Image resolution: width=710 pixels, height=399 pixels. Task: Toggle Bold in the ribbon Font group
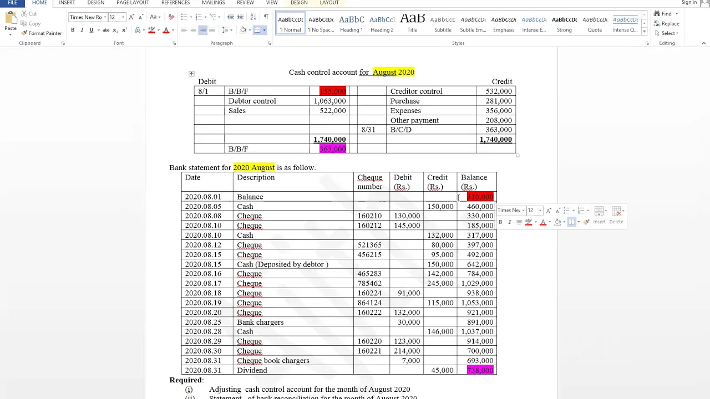[73, 30]
